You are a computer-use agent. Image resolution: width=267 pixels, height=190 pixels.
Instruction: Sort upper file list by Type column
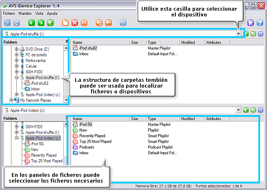(163, 42)
